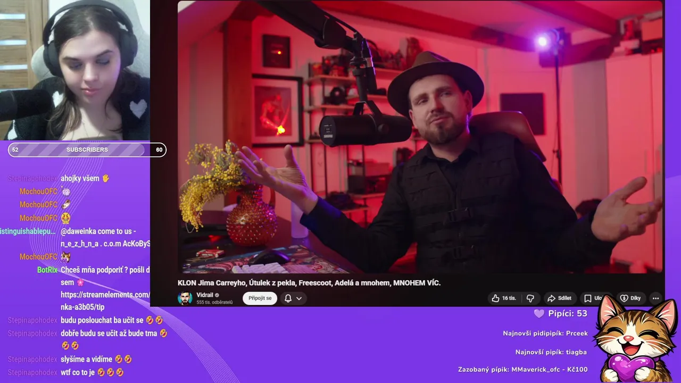Click the '@daweinka come to us' message
Viewport: 681px width, 383px height.
tap(105, 238)
